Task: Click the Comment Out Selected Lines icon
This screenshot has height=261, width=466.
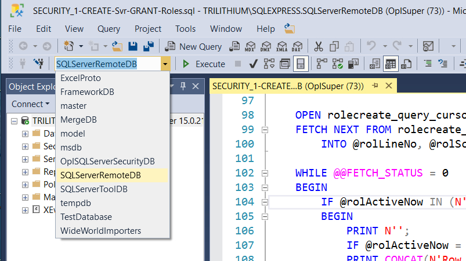Action: click(x=427, y=64)
